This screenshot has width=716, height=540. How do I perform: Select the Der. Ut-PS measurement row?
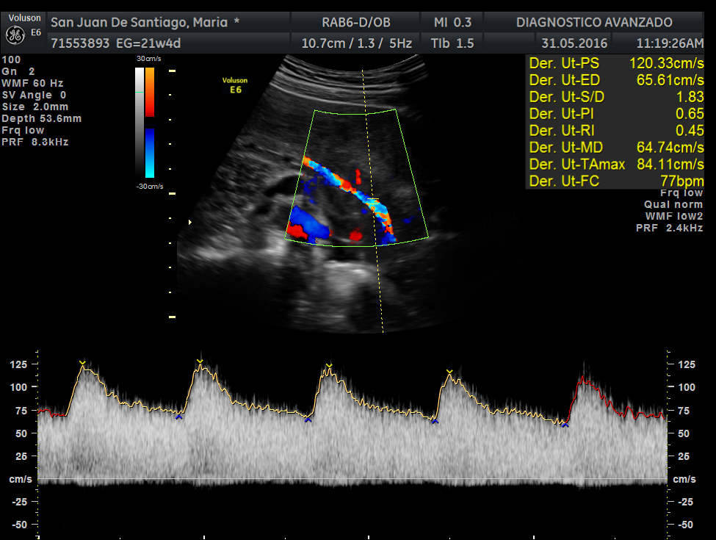[615, 62]
